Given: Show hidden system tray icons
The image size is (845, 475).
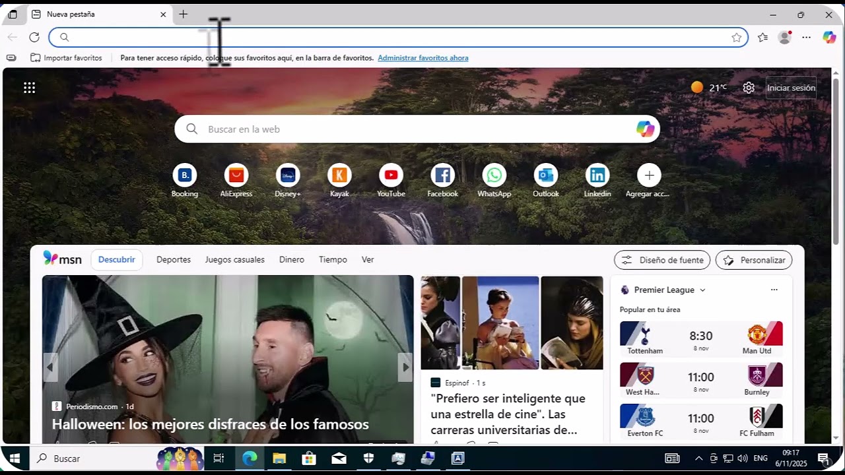Looking at the screenshot, I should coord(699,459).
